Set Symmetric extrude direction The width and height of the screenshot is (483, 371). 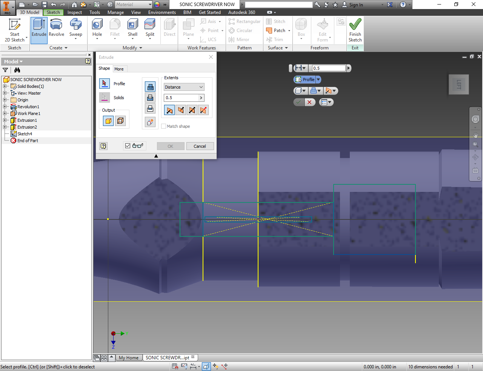(x=192, y=110)
